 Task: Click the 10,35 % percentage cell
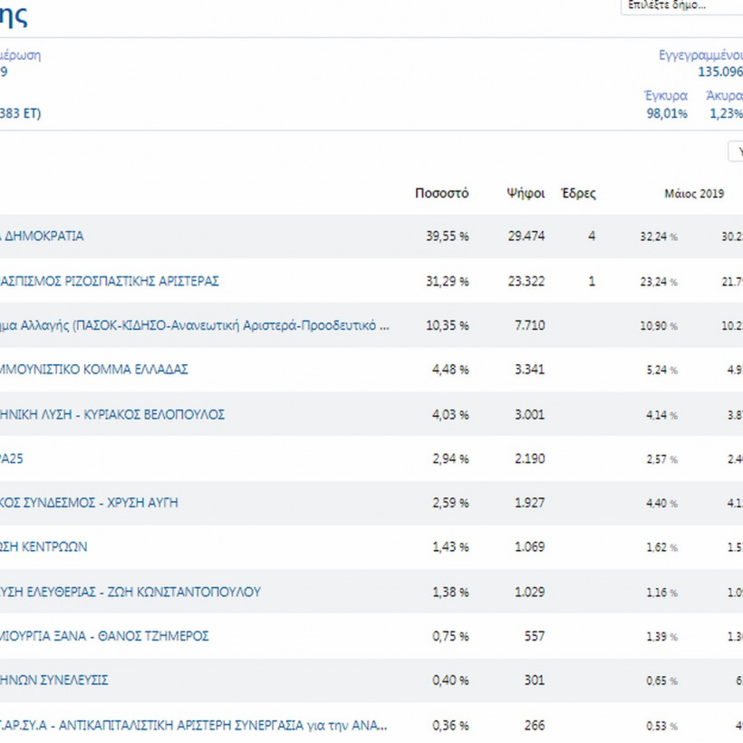448,325
